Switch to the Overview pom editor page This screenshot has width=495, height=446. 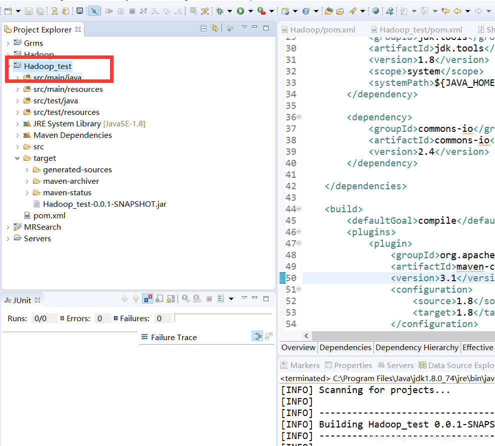click(298, 347)
